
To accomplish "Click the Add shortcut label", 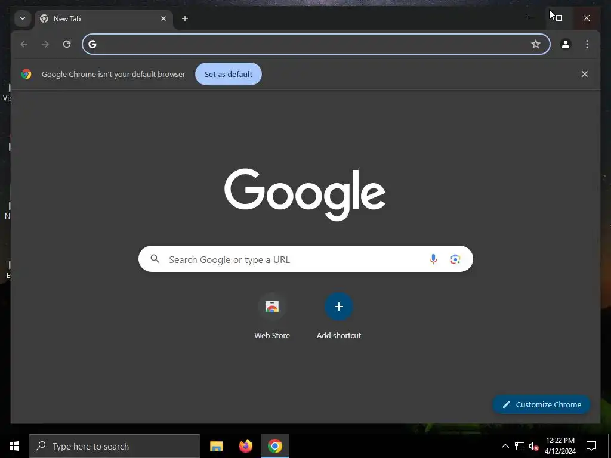I will [339, 335].
